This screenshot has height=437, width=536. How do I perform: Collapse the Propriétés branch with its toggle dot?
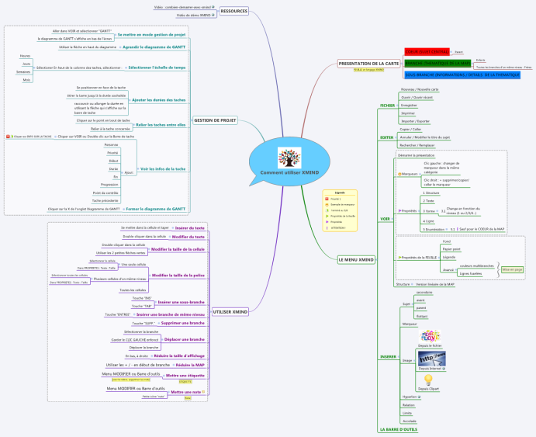click(419, 211)
